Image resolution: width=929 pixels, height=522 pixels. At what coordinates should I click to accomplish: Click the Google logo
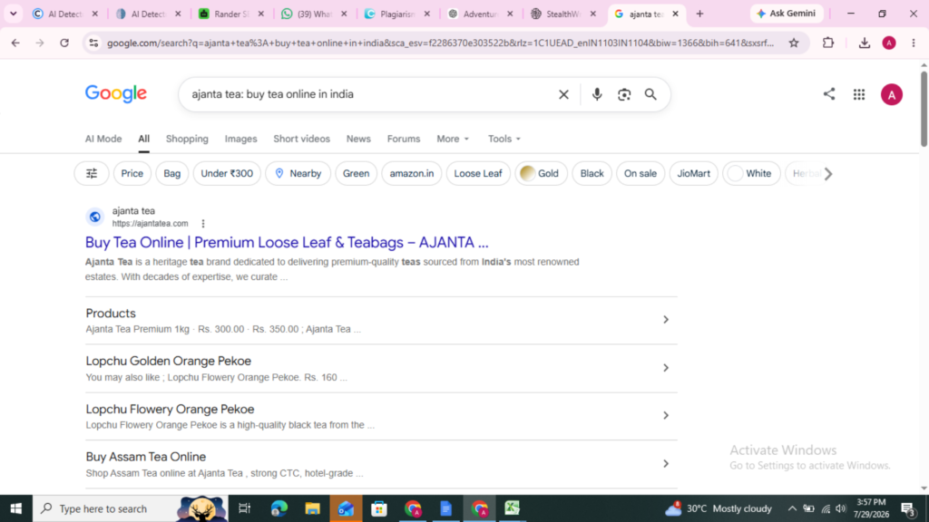[x=116, y=94]
